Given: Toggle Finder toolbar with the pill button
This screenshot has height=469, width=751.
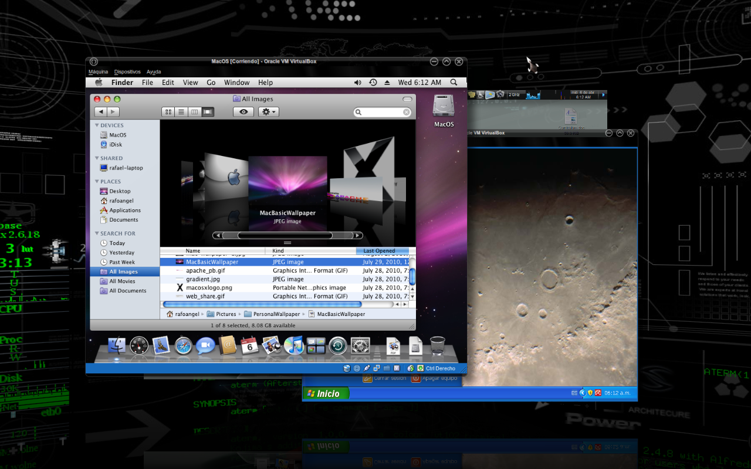Looking at the screenshot, I should 407,99.
